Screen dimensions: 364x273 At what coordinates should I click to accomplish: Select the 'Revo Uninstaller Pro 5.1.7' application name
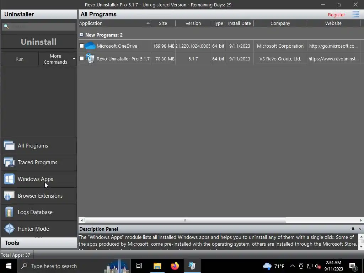(123, 59)
